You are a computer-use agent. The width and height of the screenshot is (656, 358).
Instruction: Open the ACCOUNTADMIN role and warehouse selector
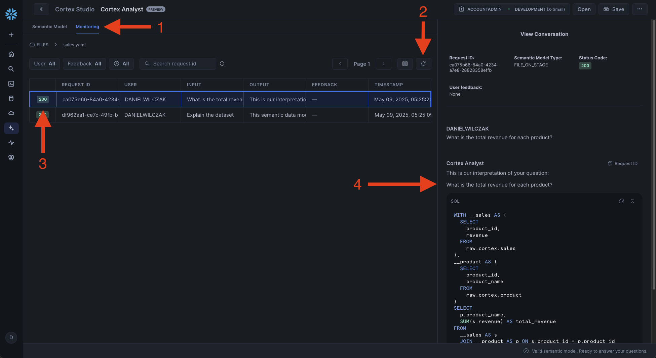[512, 9]
